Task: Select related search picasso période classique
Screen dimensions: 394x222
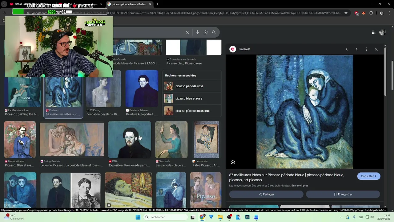Action: 192,111
